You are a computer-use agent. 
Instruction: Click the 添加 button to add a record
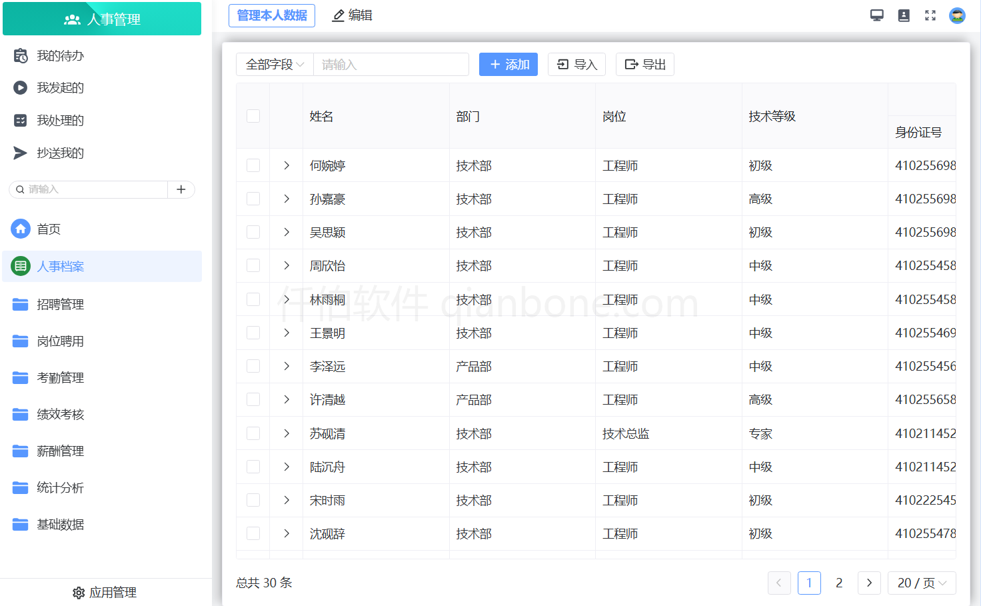508,64
